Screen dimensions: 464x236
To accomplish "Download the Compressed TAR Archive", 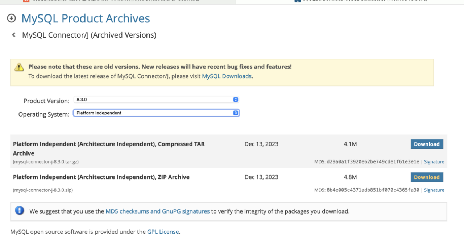I will (427, 144).
